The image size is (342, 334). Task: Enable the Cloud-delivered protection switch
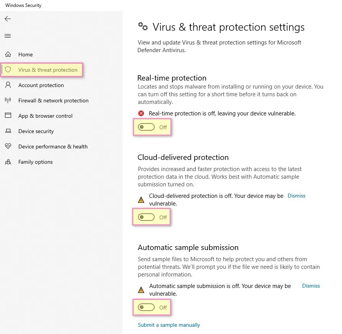click(x=146, y=217)
